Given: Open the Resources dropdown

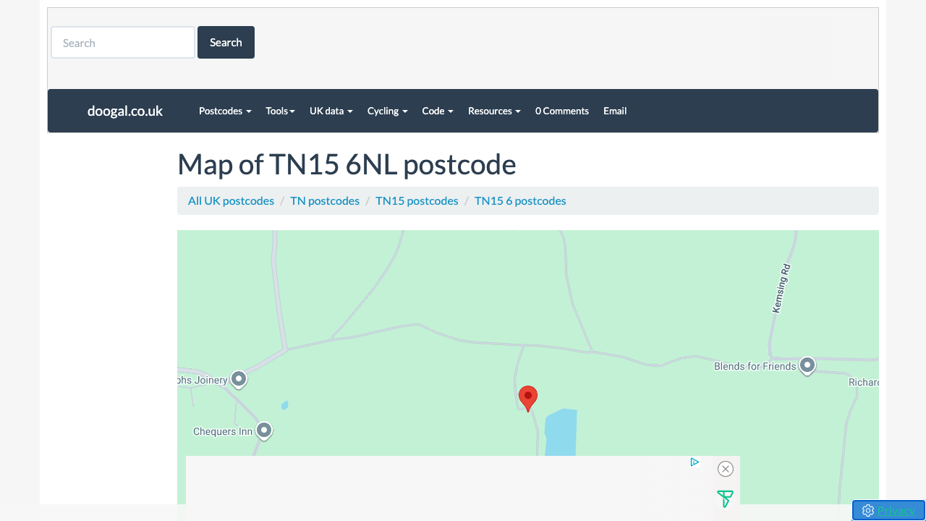Looking at the screenshot, I should (x=494, y=111).
